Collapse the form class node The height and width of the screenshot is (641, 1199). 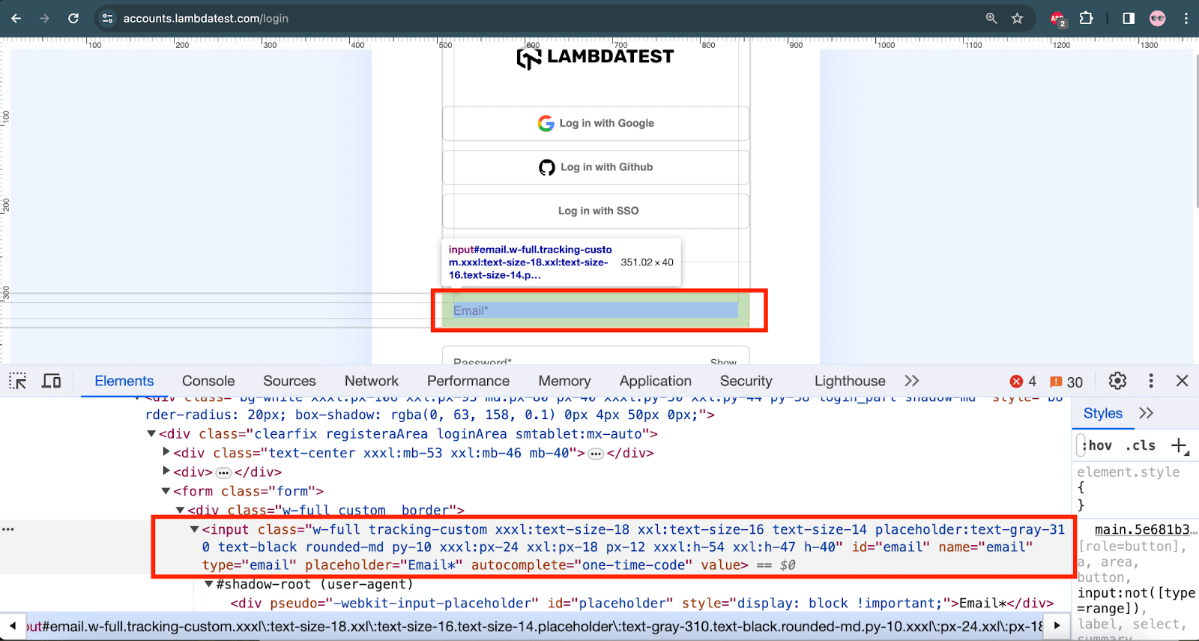coord(166,491)
